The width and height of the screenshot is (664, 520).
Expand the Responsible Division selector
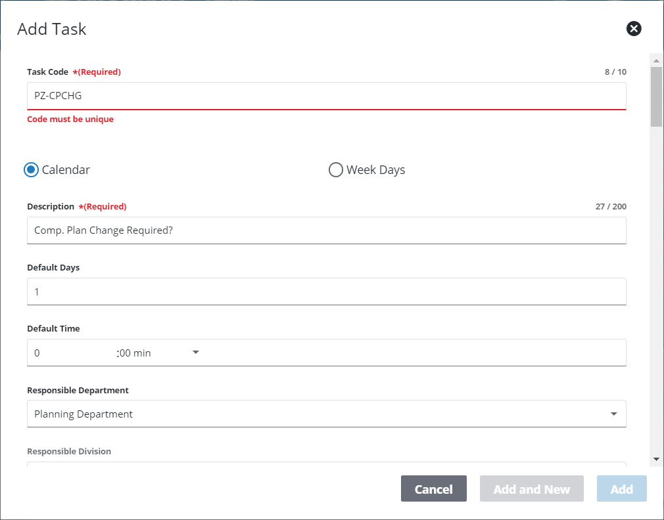coord(327,465)
